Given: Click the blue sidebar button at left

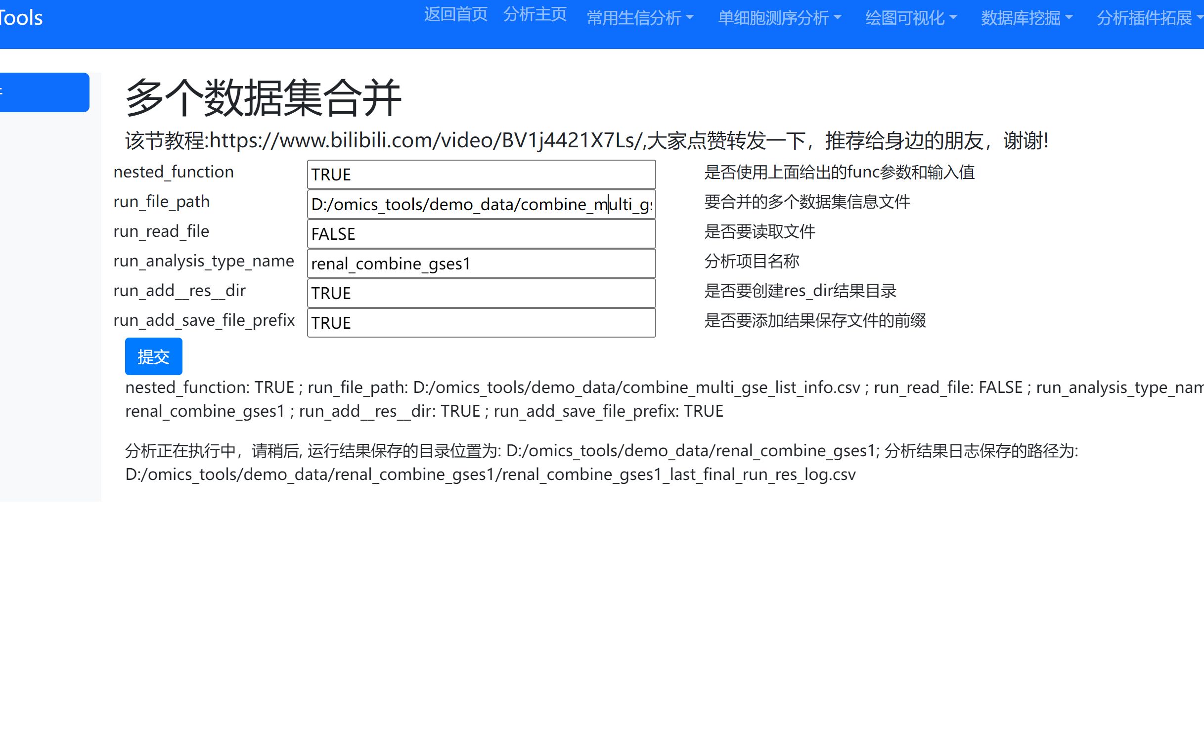Looking at the screenshot, I should pos(45,92).
